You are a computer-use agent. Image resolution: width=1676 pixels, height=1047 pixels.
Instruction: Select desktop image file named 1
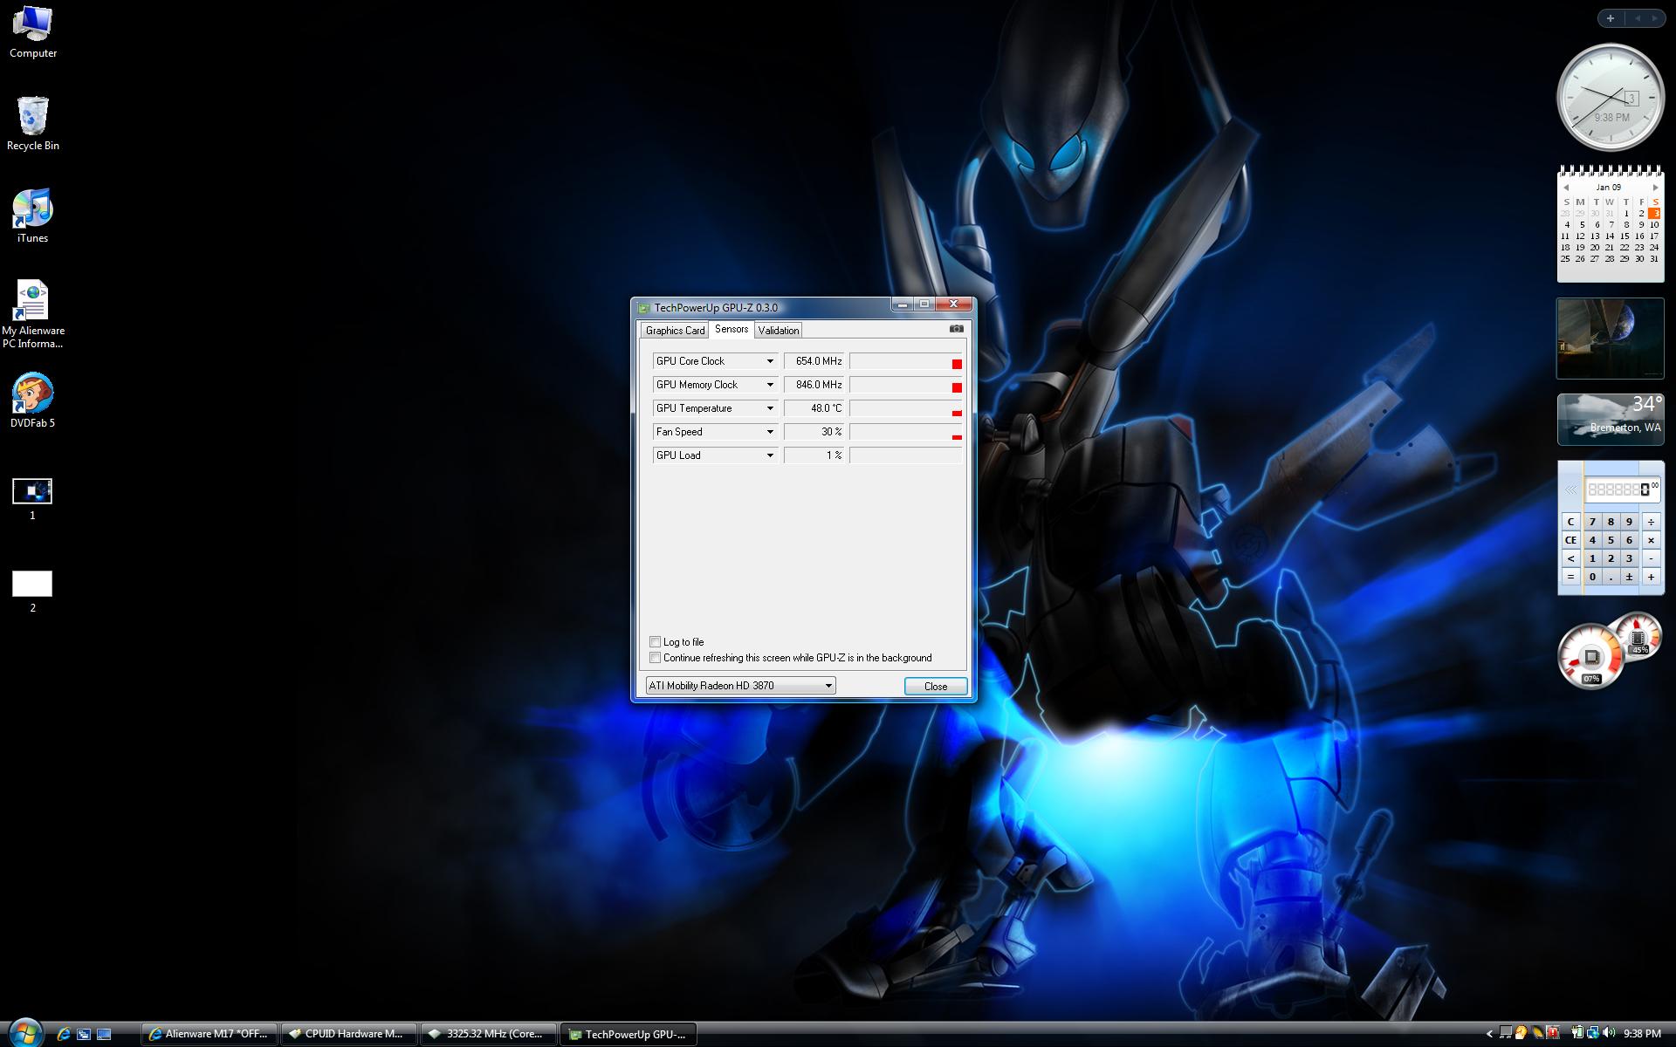coord(32,499)
